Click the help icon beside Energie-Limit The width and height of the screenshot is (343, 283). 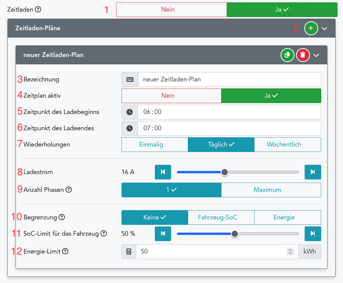[65, 251]
